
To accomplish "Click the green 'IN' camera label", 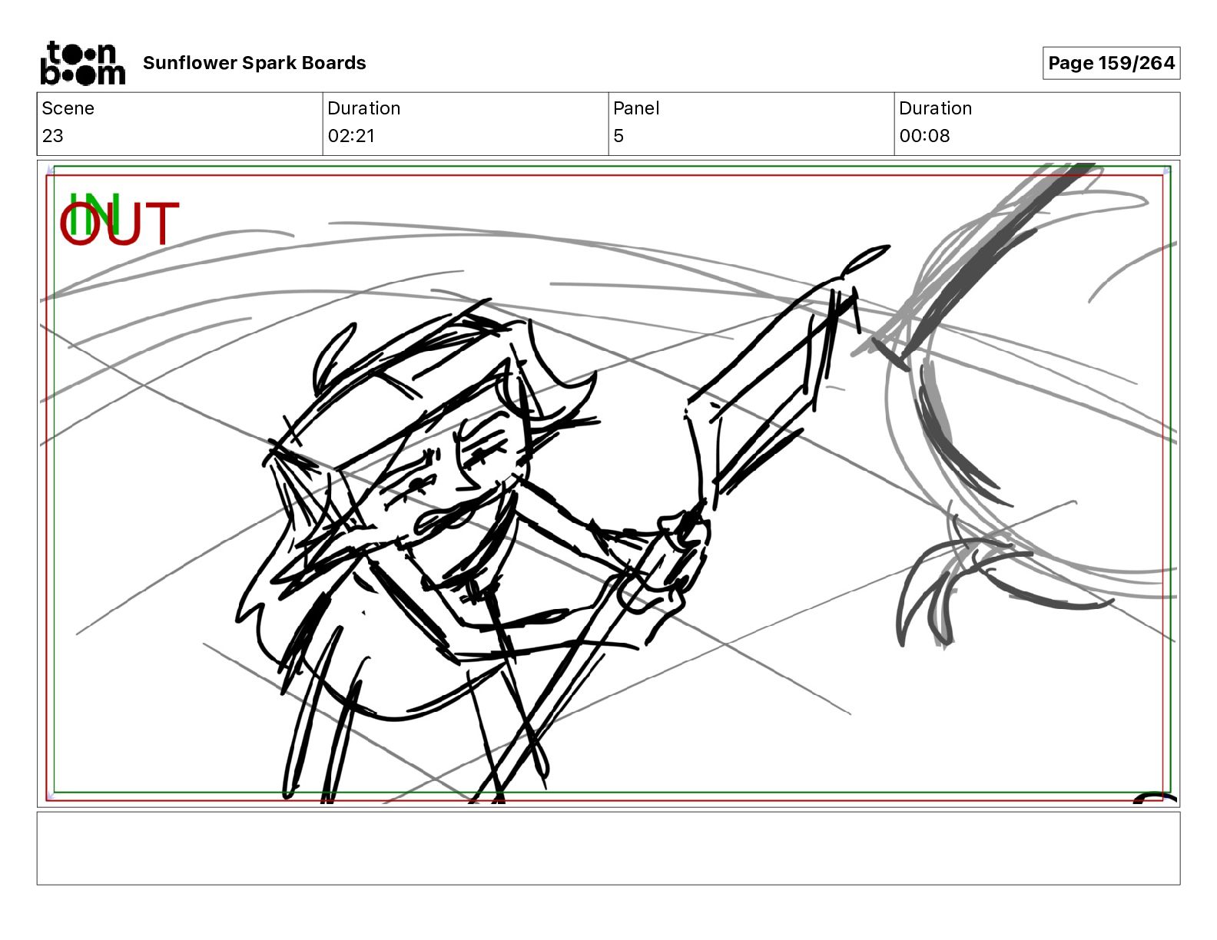I will click(x=94, y=214).
